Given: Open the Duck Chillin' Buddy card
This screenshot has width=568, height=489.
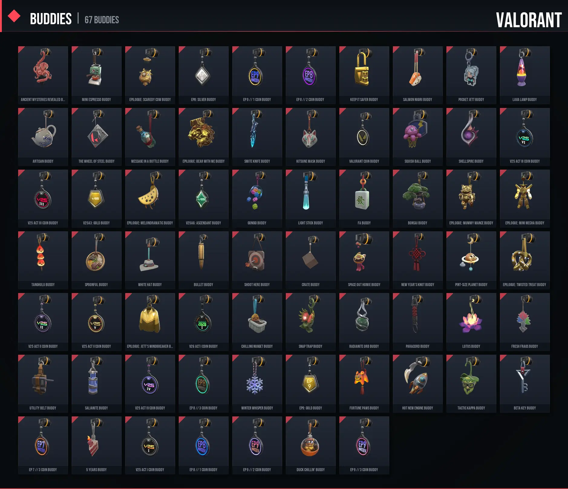Looking at the screenshot, I should coord(311,445).
